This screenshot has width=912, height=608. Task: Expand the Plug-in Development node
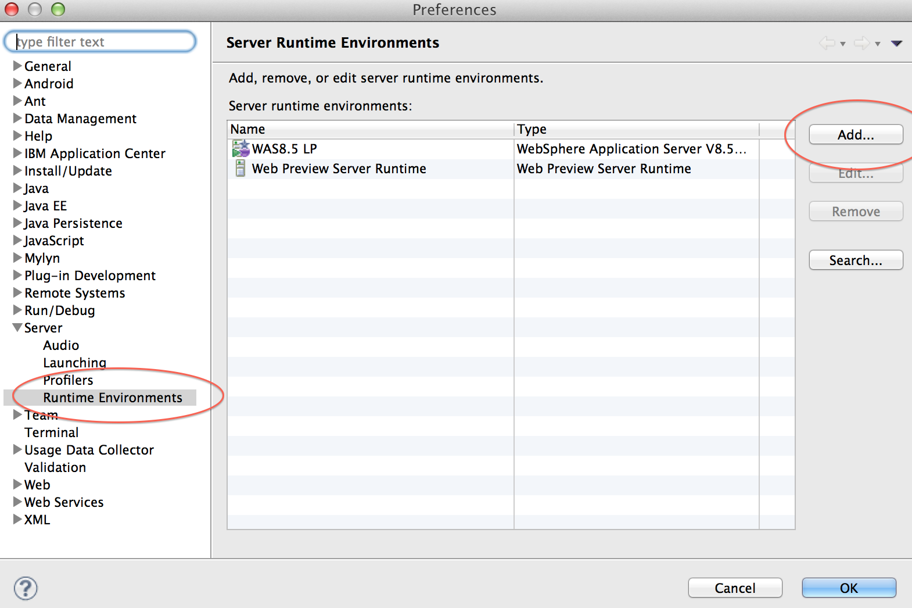click(17, 275)
